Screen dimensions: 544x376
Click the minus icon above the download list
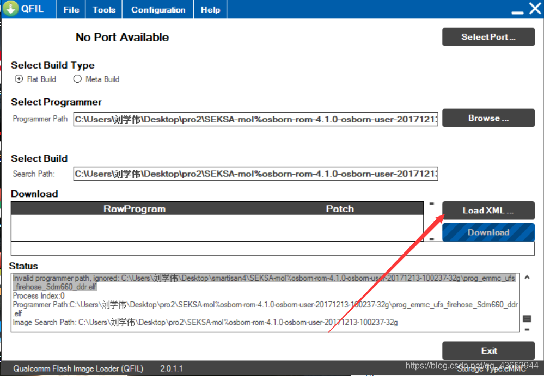click(x=432, y=204)
